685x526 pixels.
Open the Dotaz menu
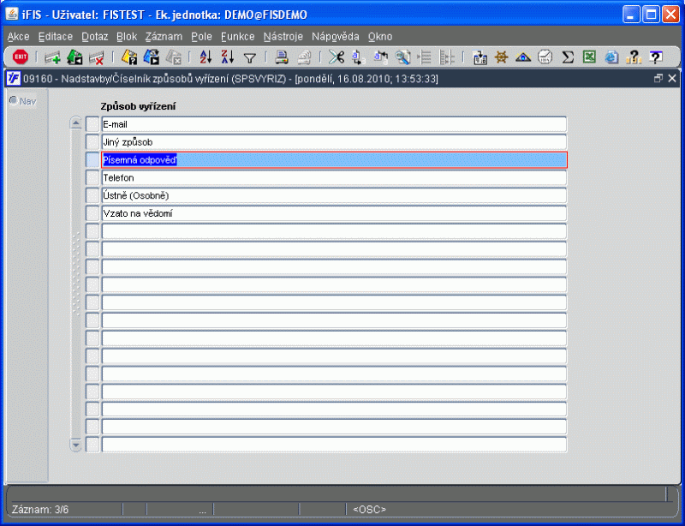[95, 37]
